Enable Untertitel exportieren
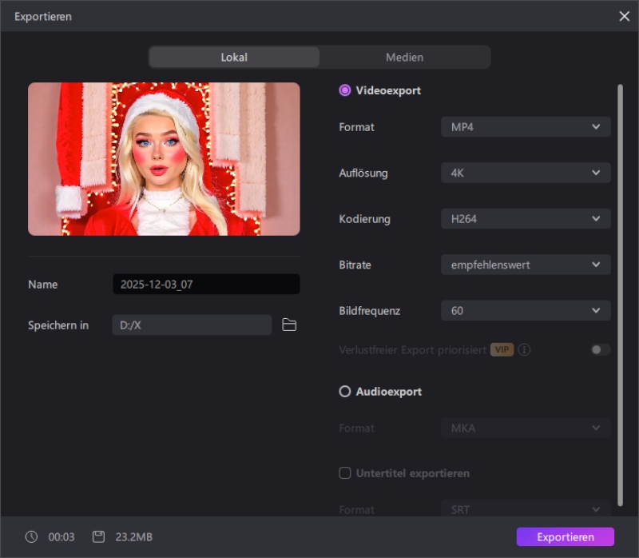Screen dimensions: 639x558 [x=344, y=472]
